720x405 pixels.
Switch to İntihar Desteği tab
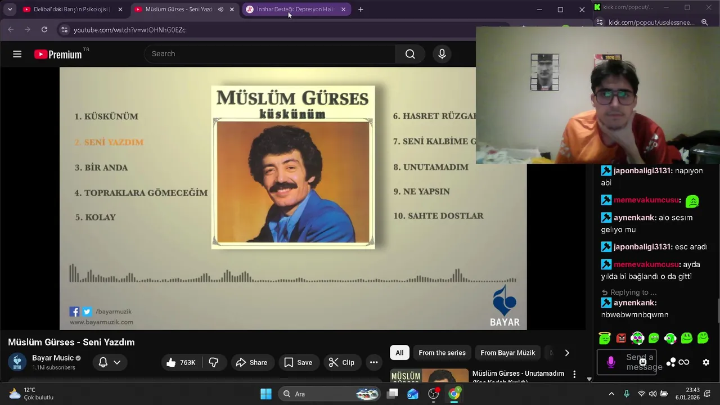(296, 10)
